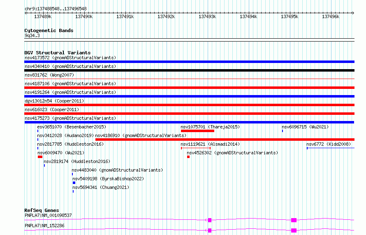Click the nsv4526302 small red square
This screenshot has width=366, height=235.
coord(188,157)
